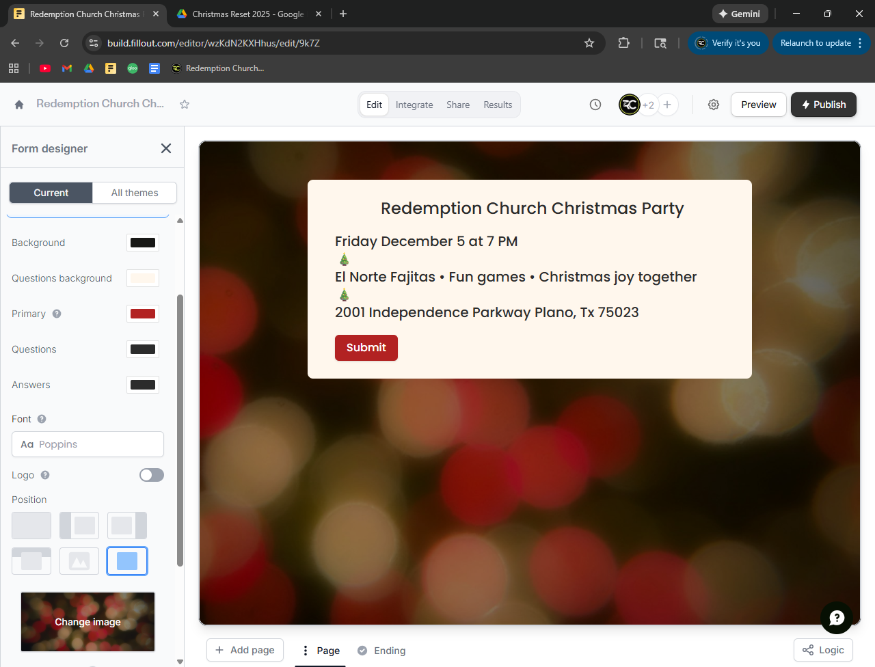Click the home icon beside form title
This screenshot has width=875, height=667.
point(19,105)
